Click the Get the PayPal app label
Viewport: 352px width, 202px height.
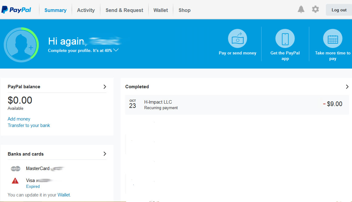(x=285, y=56)
